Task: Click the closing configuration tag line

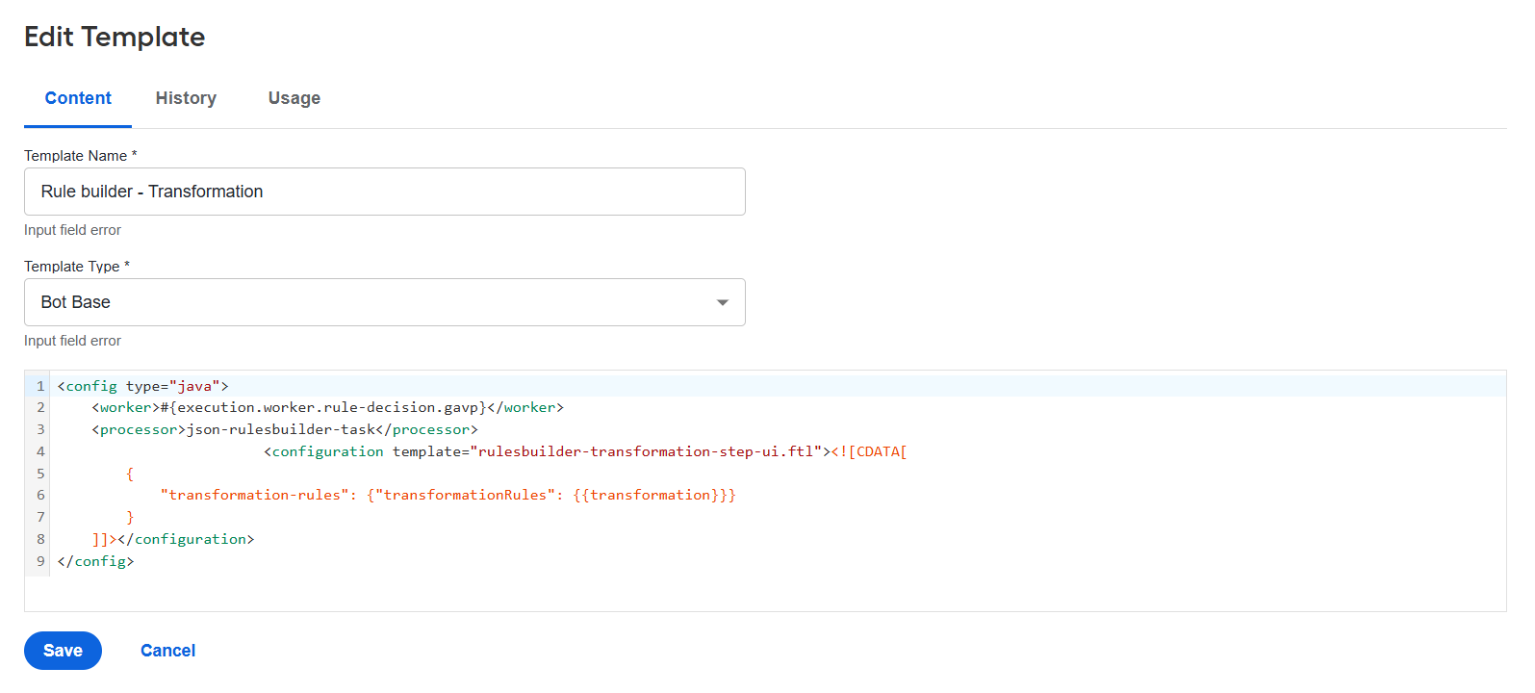Action: [173, 539]
